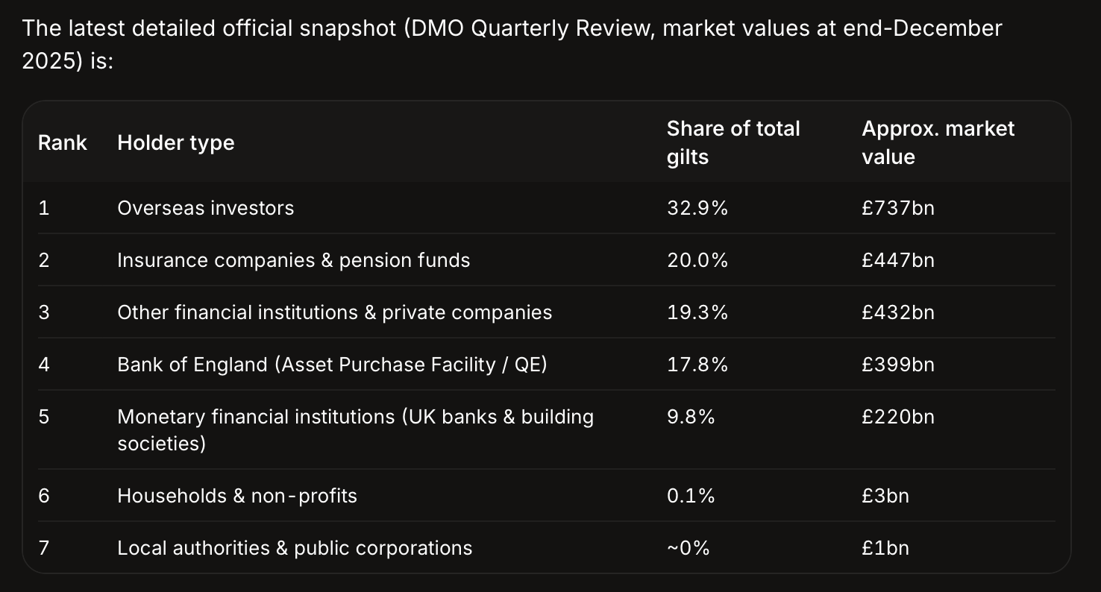Click Monetary financial institutions holder cell
Screen dimensions: 1101x592
[356, 429]
